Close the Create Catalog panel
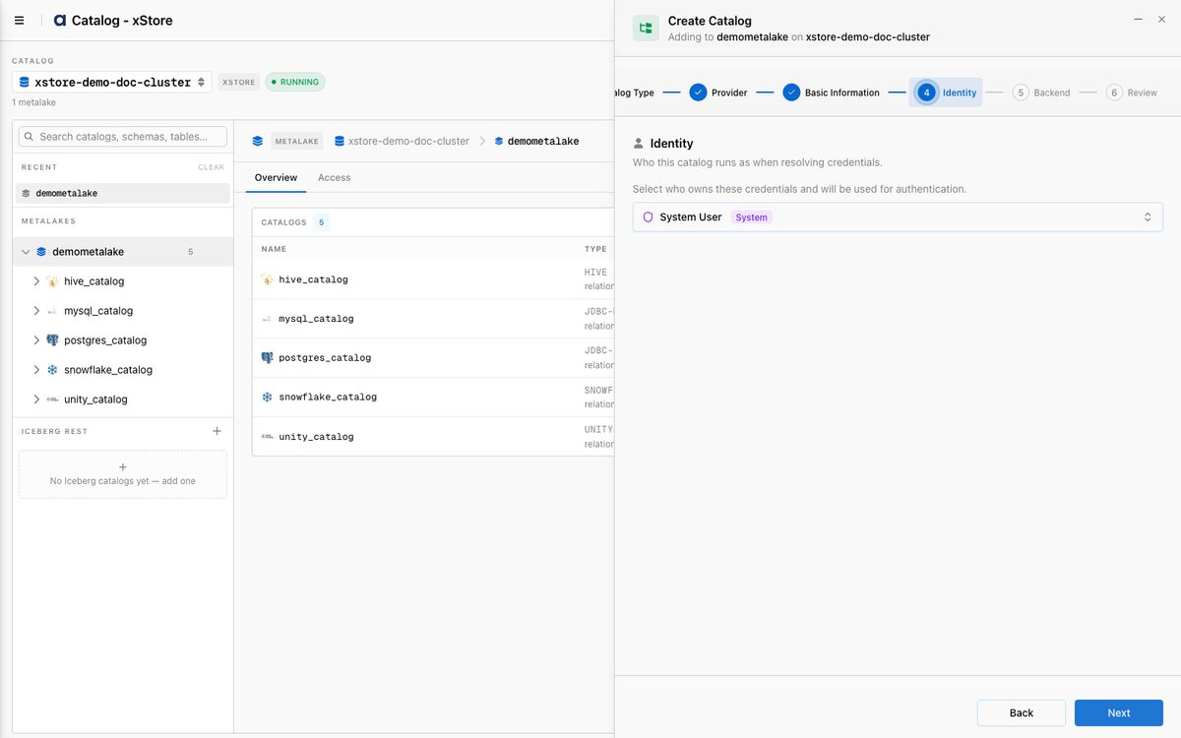 point(1162,20)
